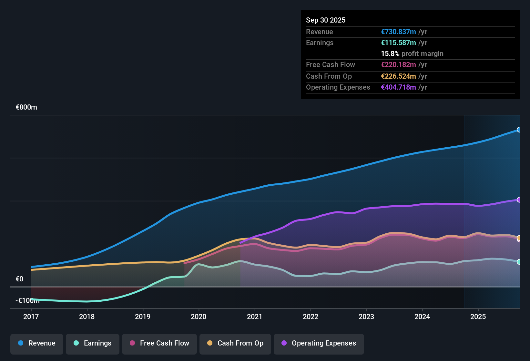Click the Free Cash Flow tooltip value
530x361 pixels.
398,65
